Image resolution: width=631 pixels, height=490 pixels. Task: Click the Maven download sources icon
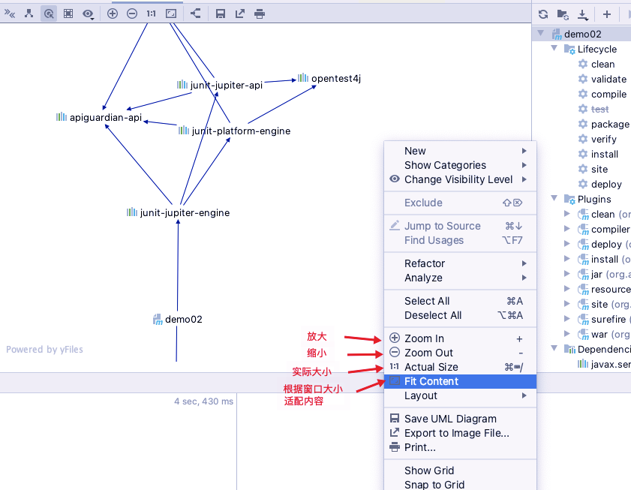(x=583, y=14)
